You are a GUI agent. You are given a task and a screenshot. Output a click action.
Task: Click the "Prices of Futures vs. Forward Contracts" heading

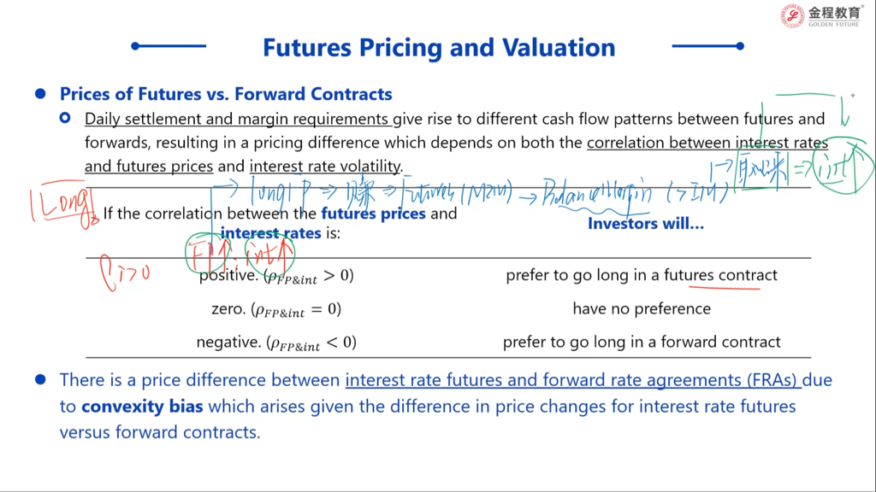click(x=226, y=94)
